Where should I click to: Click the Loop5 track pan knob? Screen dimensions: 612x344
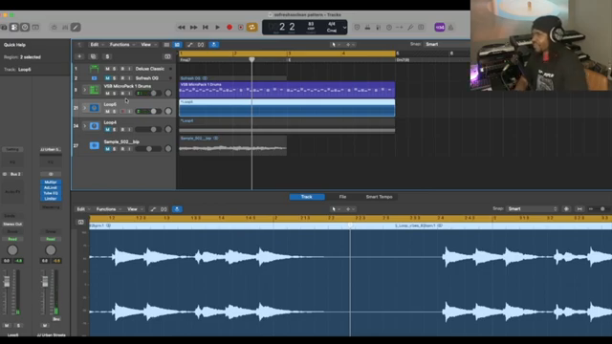click(168, 111)
